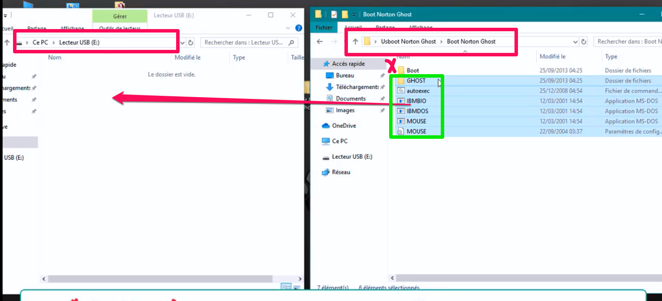Open the Fichier tab in Norton Ghost window
The width and height of the screenshot is (662, 301).
pyautogui.click(x=324, y=27)
